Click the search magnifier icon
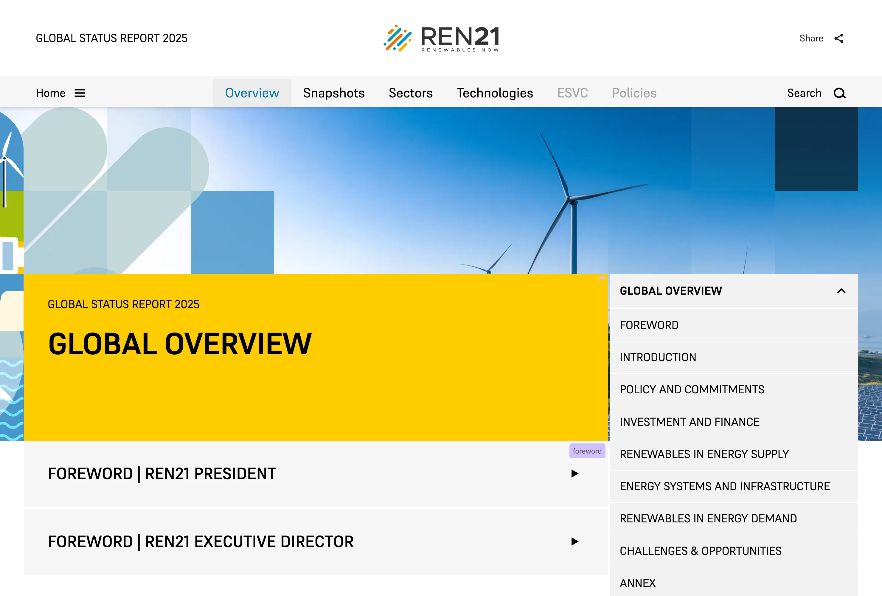 (840, 93)
